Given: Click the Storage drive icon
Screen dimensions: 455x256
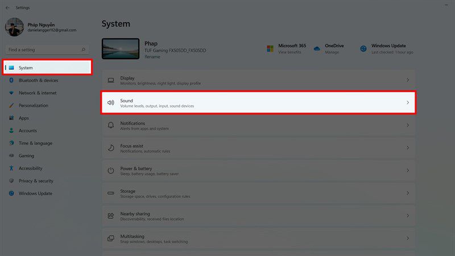Looking at the screenshot, I should point(111,193).
